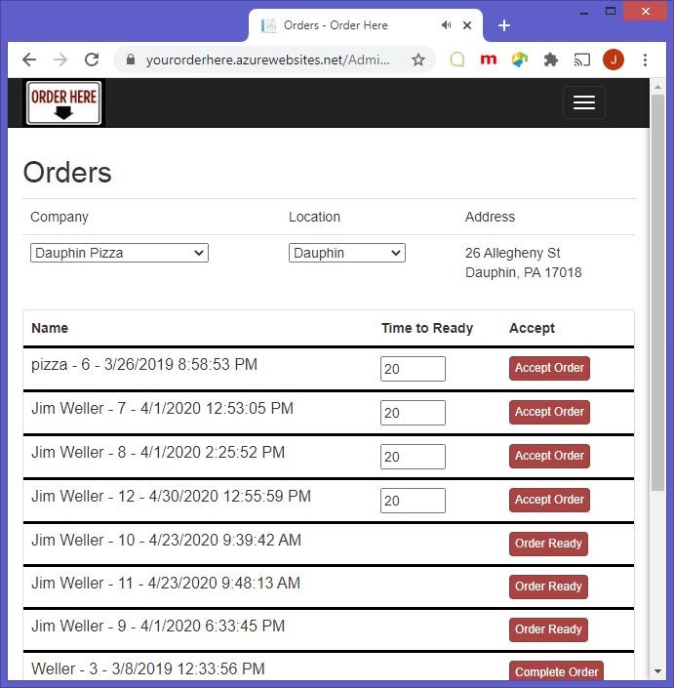674x688 pixels.
Task: Open the browser Extensions puzzle icon
Action: 551,60
